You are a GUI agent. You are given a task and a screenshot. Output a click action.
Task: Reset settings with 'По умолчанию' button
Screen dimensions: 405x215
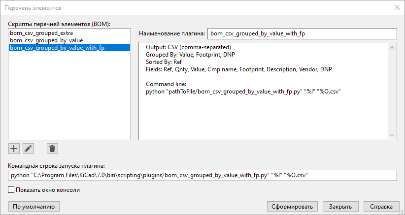tap(34, 206)
